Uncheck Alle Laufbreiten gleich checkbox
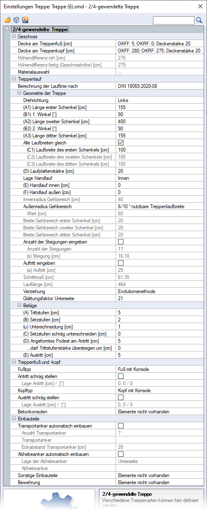This screenshot has width=207, height=510. (x=121, y=143)
